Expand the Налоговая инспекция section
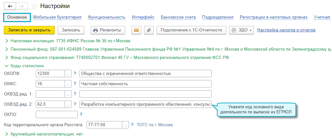 [6, 41]
